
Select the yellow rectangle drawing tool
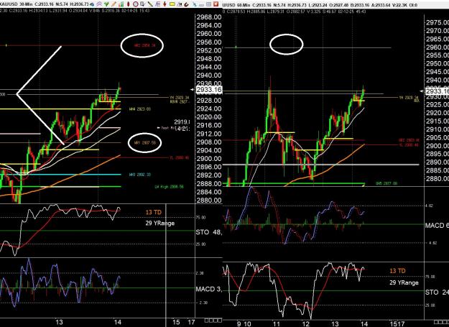tap(172, 4)
